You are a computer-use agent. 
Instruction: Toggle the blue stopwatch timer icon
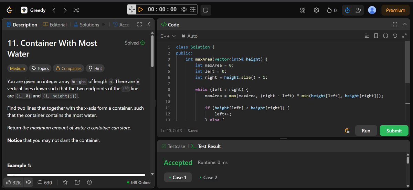tap(347, 10)
